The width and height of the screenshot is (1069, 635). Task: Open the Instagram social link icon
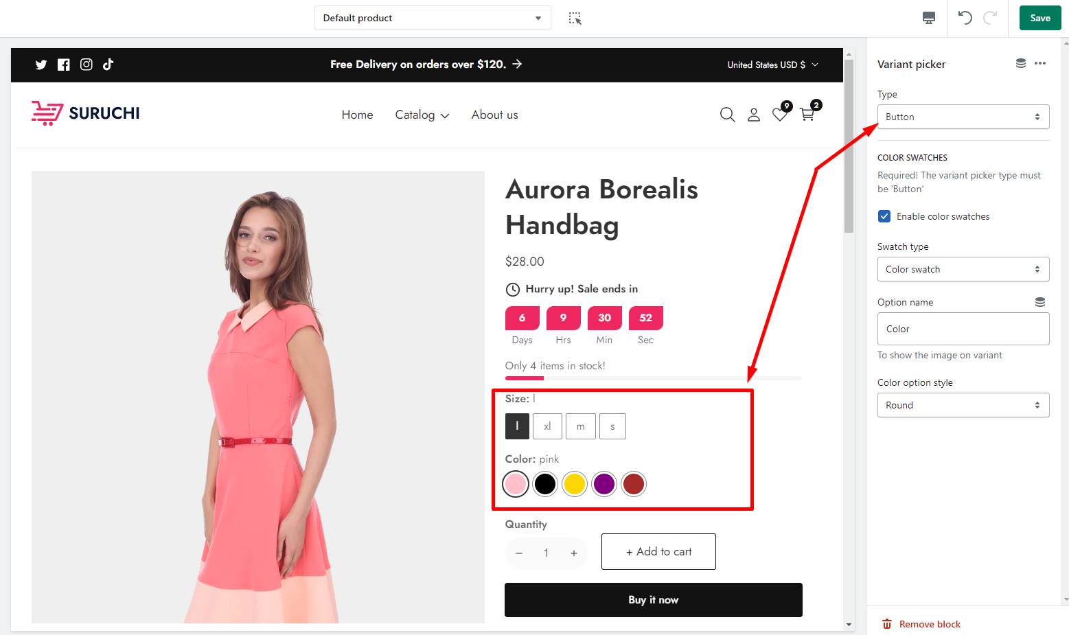click(87, 65)
